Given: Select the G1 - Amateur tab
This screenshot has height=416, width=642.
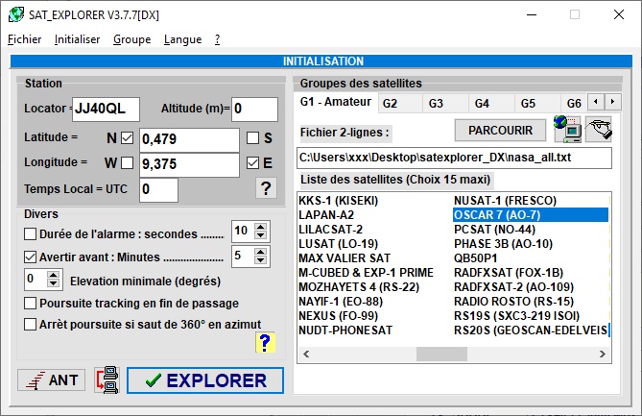Looking at the screenshot, I should tap(335, 102).
